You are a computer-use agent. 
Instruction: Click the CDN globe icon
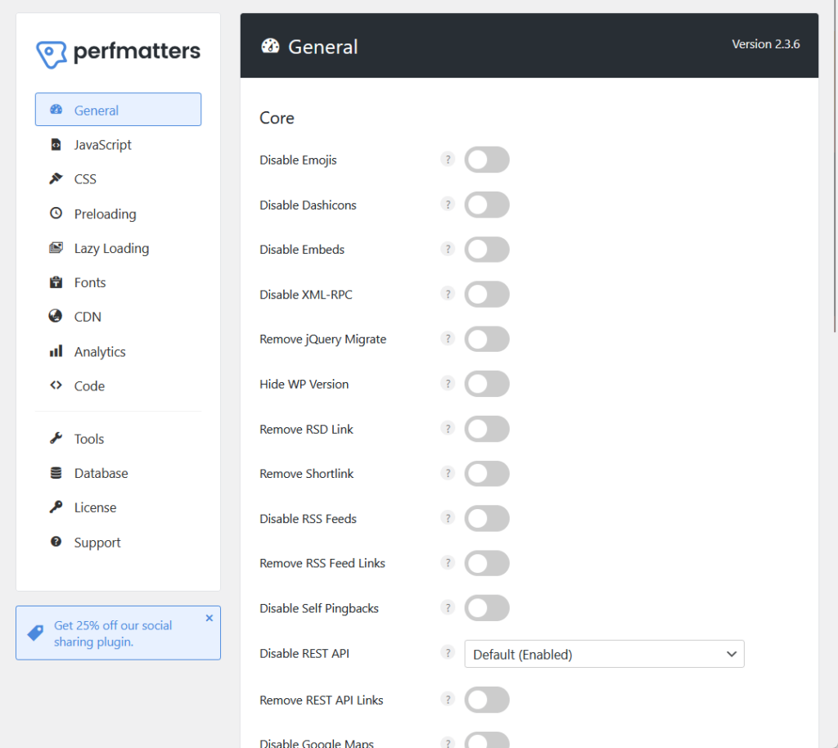coord(56,316)
